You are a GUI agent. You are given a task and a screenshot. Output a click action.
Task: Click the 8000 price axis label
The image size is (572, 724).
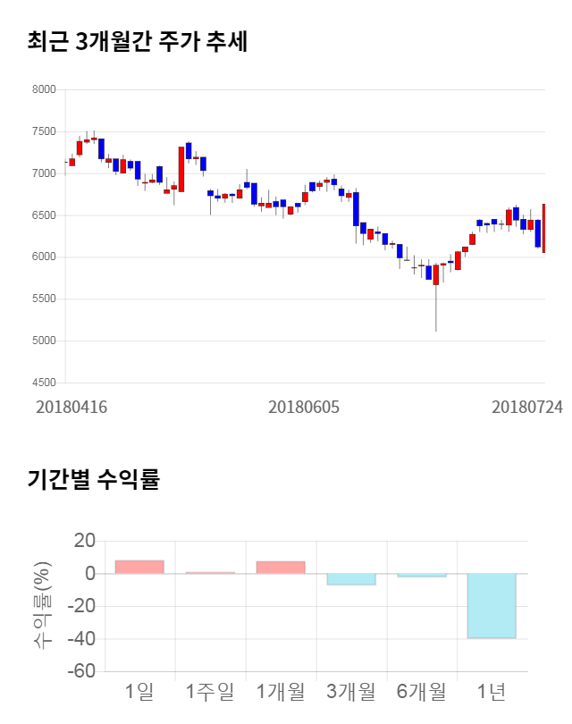pyautogui.click(x=45, y=89)
